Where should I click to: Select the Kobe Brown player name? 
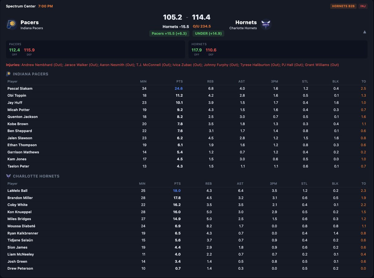point(18,124)
